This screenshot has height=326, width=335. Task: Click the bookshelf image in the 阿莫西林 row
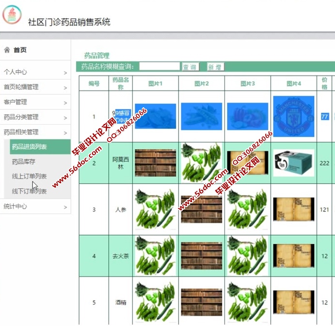click(x=155, y=163)
